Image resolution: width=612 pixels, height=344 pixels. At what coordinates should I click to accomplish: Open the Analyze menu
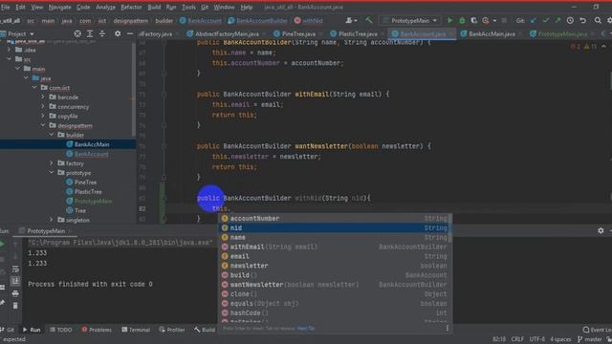105,7
